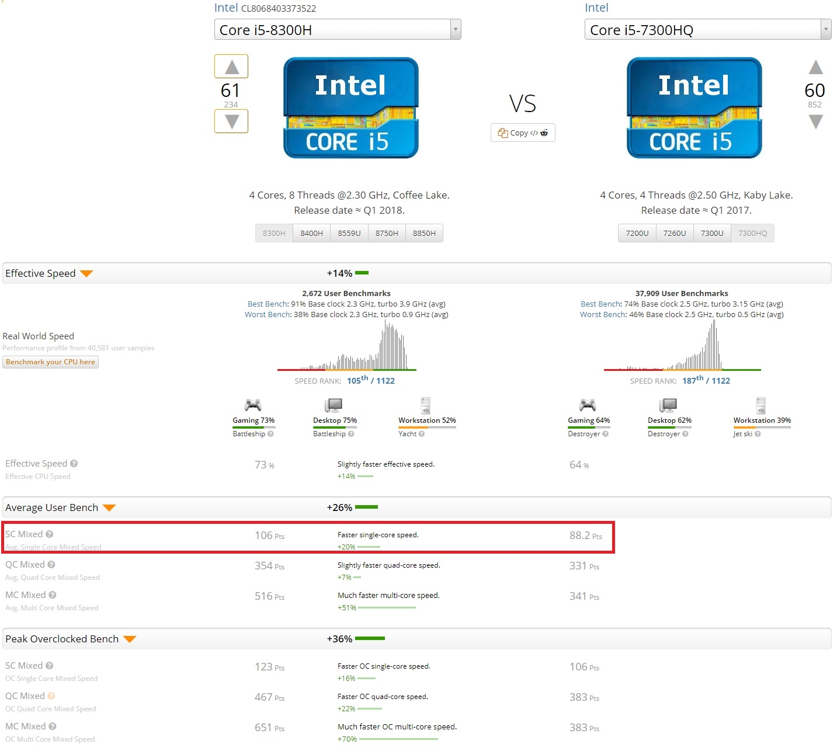Select the 7300HQ variant tab
Image resolution: width=837 pixels, height=751 pixels.
tap(752, 233)
